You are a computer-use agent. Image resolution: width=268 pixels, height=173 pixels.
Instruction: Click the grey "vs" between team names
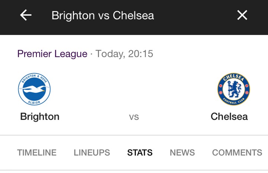pos(134,117)
